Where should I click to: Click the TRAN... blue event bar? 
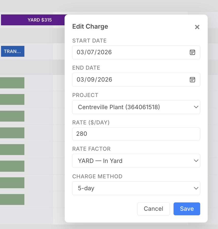[x=12, y=51]
